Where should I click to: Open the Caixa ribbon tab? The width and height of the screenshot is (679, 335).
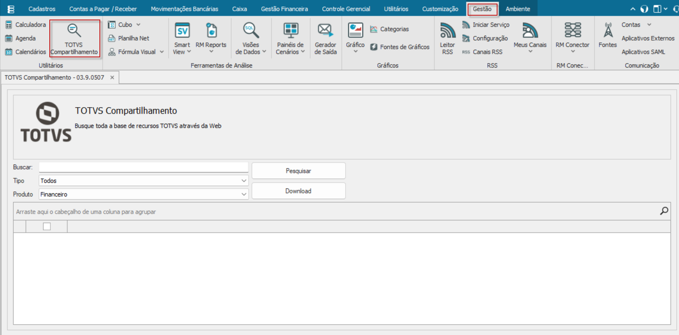240,9
